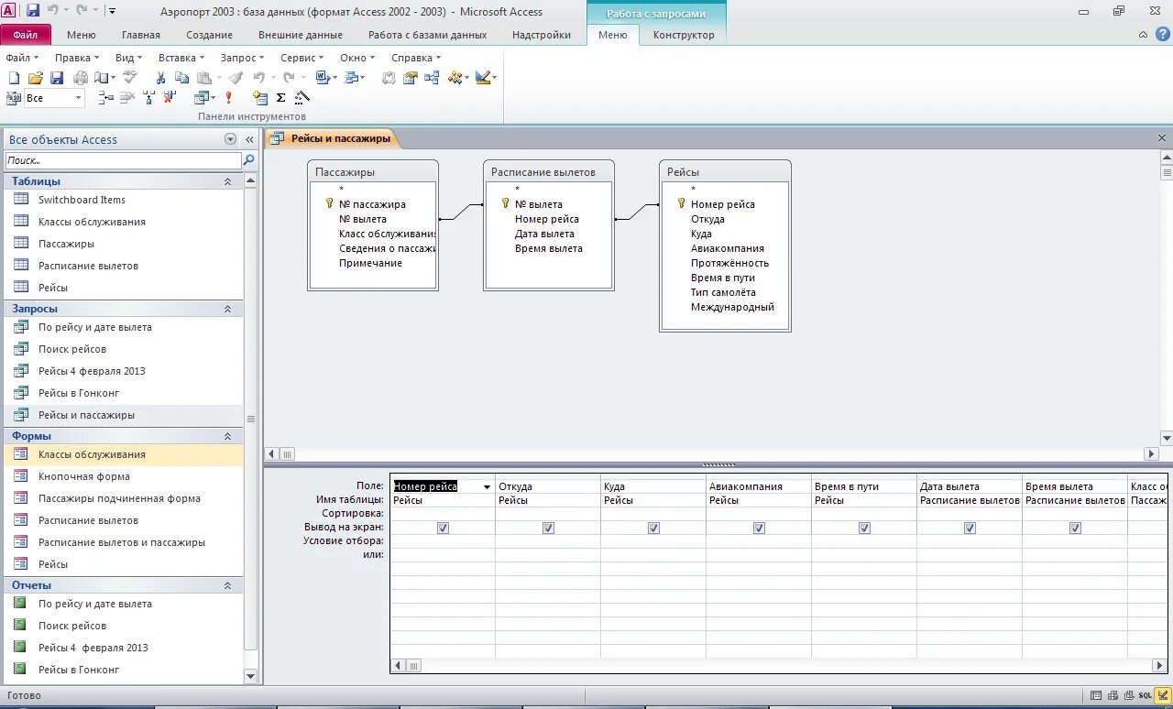Collapse the navigation pane with double chevron

[x=249, y=139]
